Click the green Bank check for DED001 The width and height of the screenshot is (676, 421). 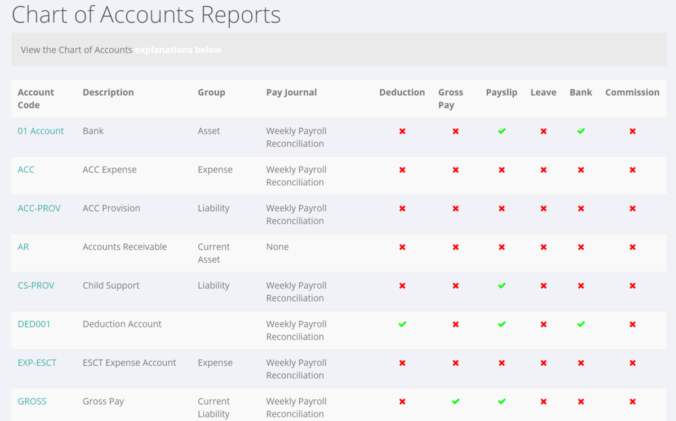(581, 324)
